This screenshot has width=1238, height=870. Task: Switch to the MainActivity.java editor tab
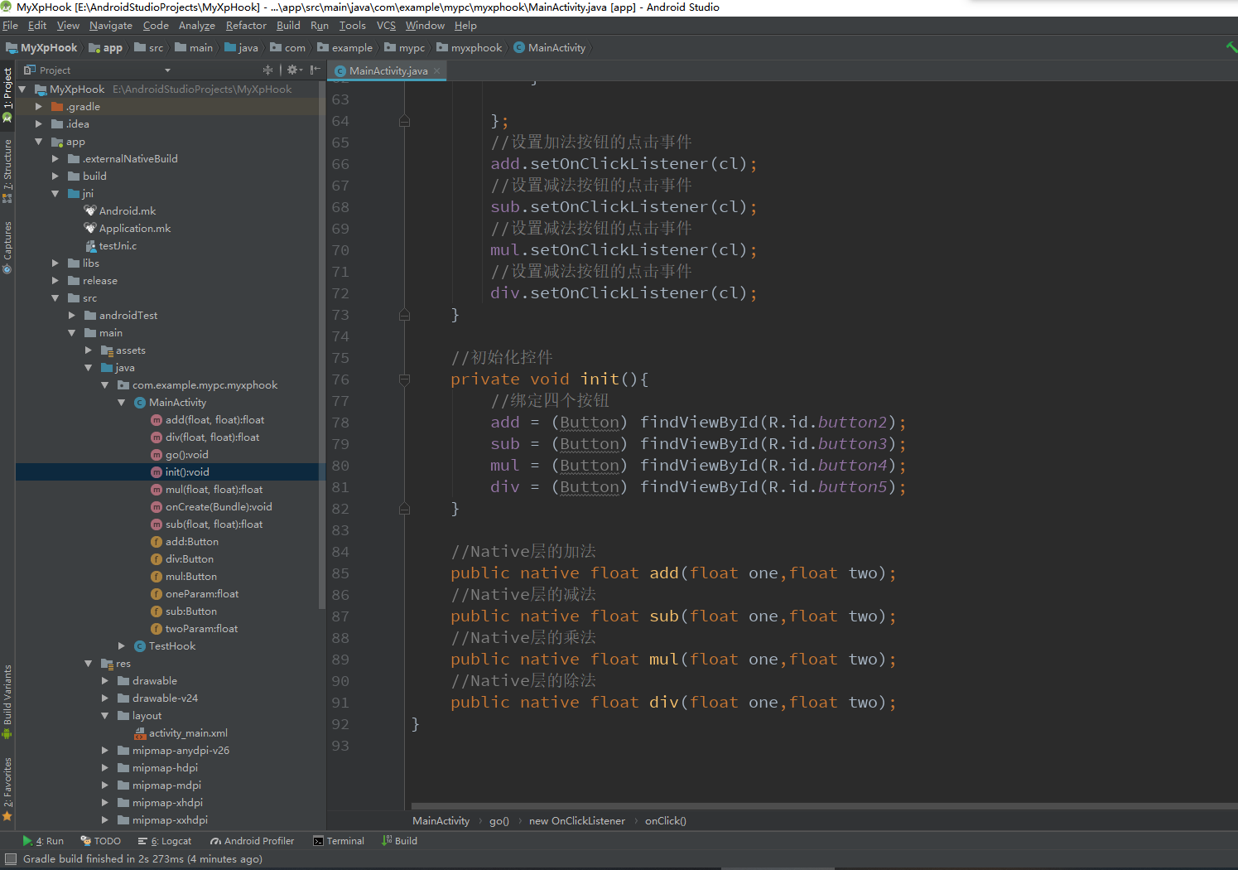point(388,71)
